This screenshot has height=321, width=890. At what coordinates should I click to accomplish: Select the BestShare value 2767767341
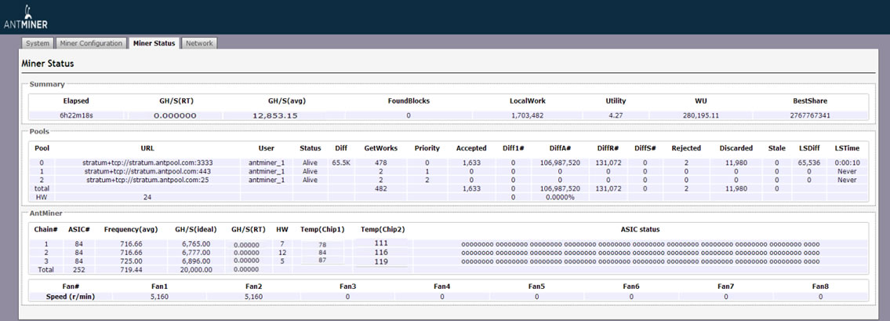point(809,115)
